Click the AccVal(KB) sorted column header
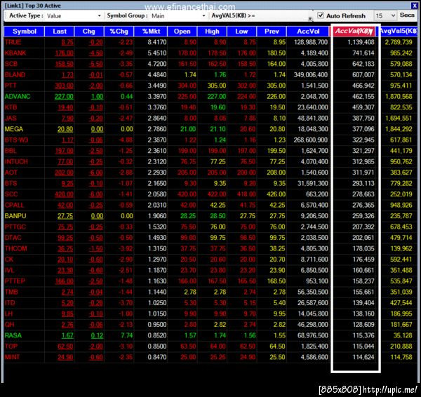421x397 pixels. (x=354, y=31)
